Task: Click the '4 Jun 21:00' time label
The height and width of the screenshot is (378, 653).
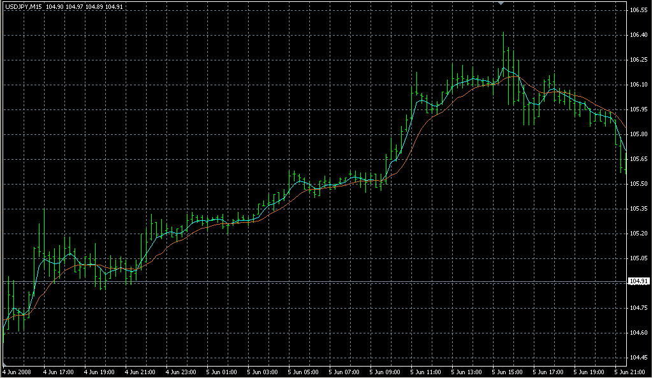Action: 140,372
